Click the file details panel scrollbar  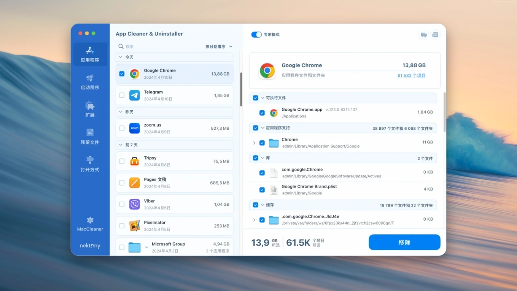coord(445,112)
